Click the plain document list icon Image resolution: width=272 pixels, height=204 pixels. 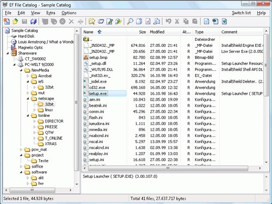point(206,21)
